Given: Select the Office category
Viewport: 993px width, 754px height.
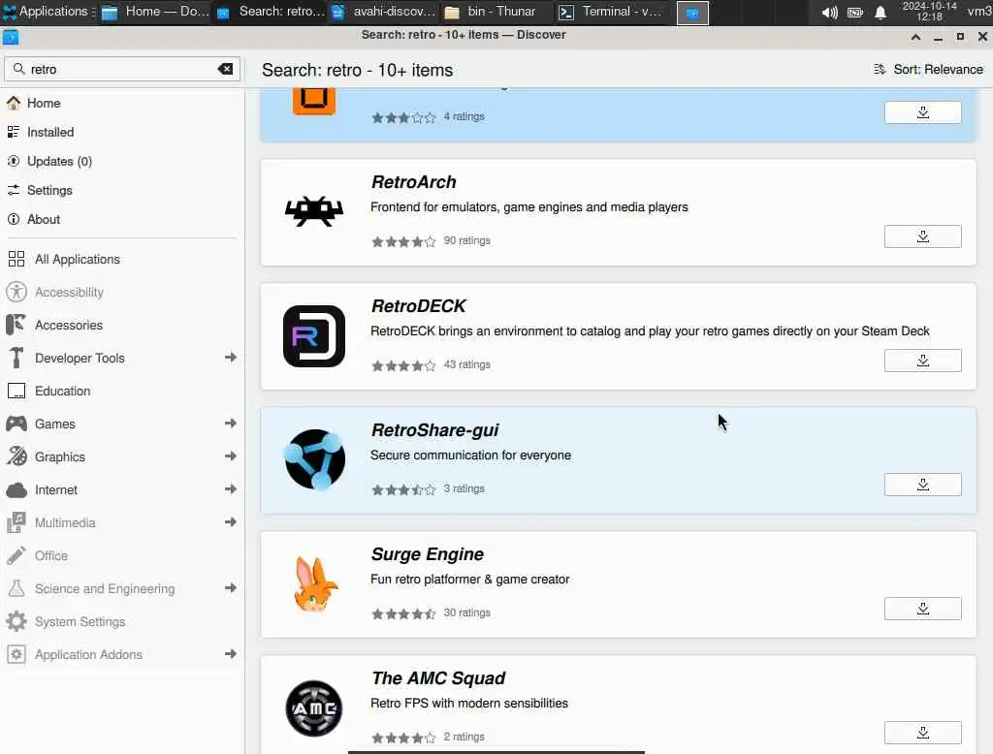Looking at the screenshot, I should pyautogui.click(x=121, y=555).
